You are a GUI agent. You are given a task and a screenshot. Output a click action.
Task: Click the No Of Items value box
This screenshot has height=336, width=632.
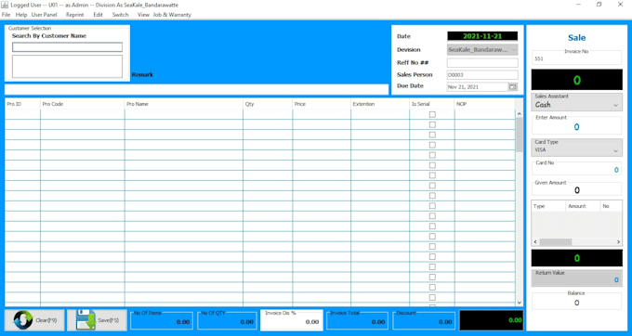point(162,321)
